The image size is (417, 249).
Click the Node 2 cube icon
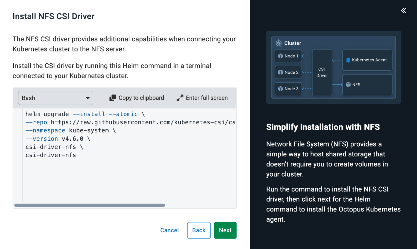pos(280,72)
